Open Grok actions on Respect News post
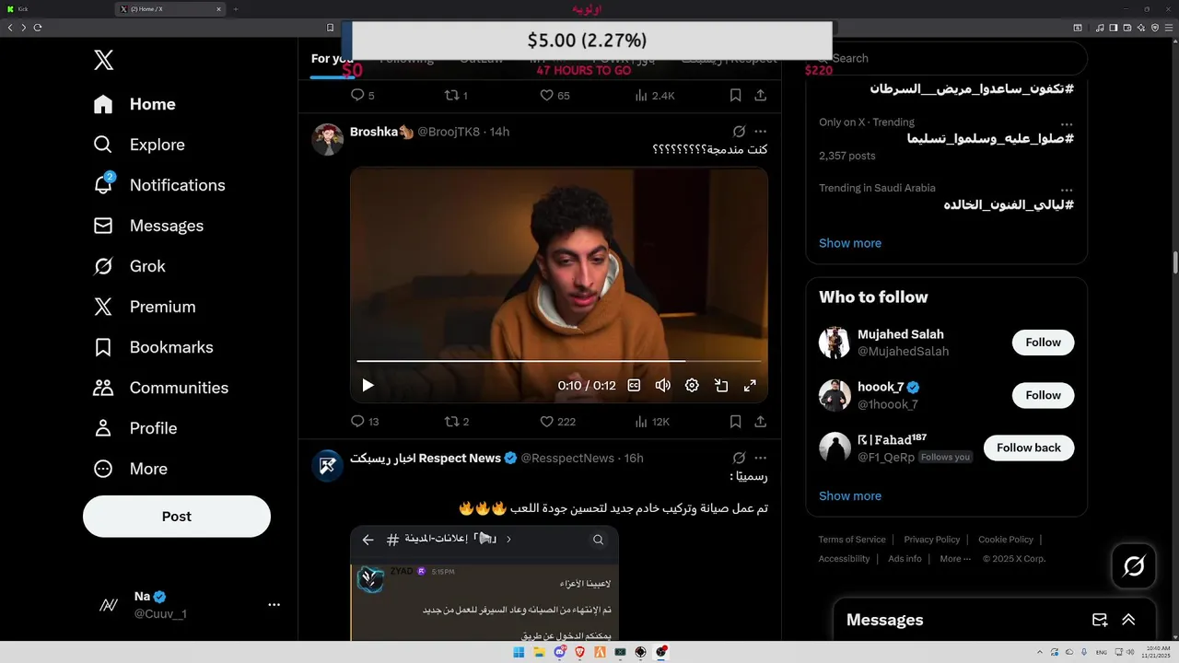 tap(739, 458)
